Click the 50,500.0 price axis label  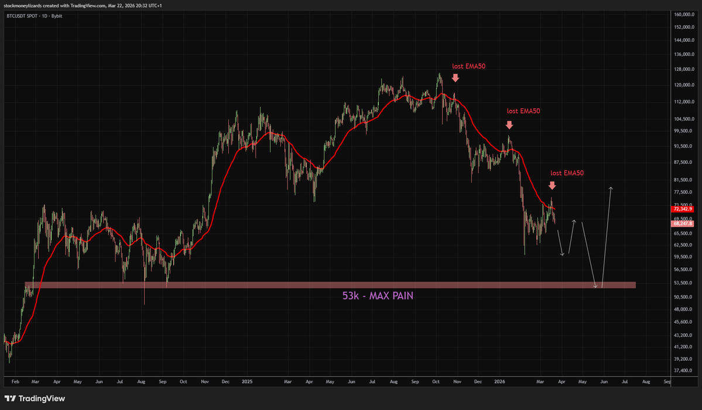pyautogui.click(x=684, y=297)
